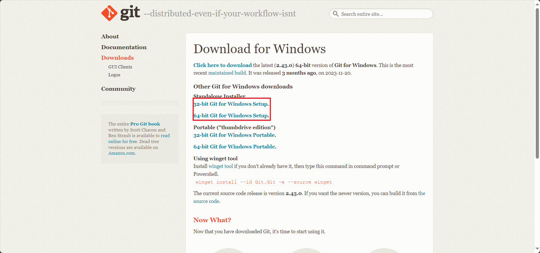Open the About section

coord(110,36)
